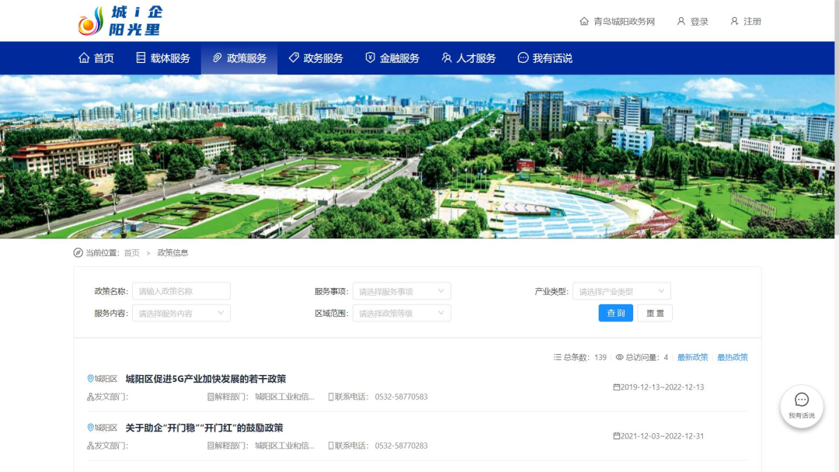Open the 载体服务 menu item

163,58
